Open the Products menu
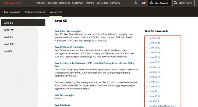Screen dimensions: 198x107 click(x=40, y=3)
